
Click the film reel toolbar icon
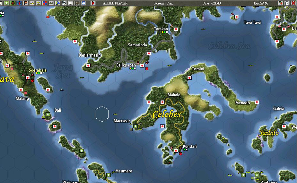click(64, 3)
